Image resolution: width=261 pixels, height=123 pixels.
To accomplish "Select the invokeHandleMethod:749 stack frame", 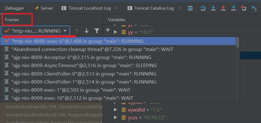I will pyautogui.click(x=54, y=115).
